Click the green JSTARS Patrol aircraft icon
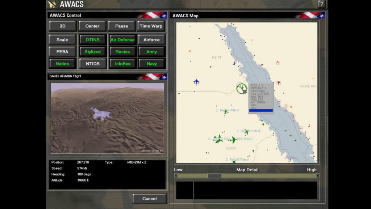Viewport: 371px width, 209px height. (x=233, y=140)
